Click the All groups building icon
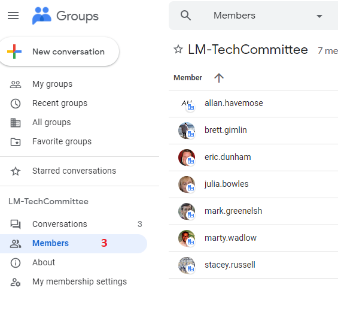The image size is (338, 318). click(x=16, y=123)
